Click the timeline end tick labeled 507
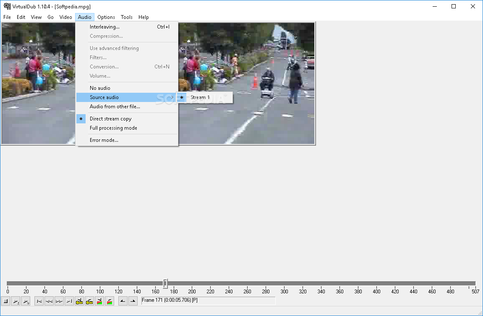The image size is (483, 316). 475,291
